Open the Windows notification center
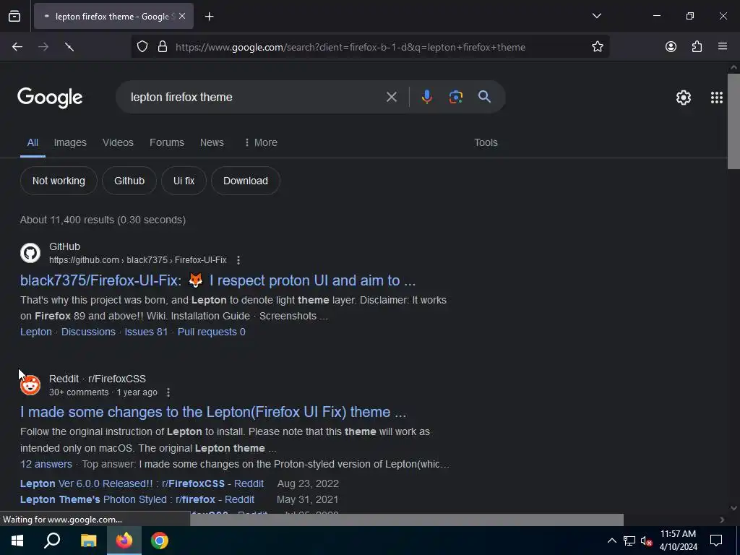Viewport: 740px width, 555px height. tap(716, 541)
